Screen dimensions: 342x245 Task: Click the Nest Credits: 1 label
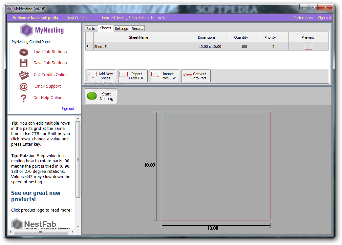tap(79, 18)
